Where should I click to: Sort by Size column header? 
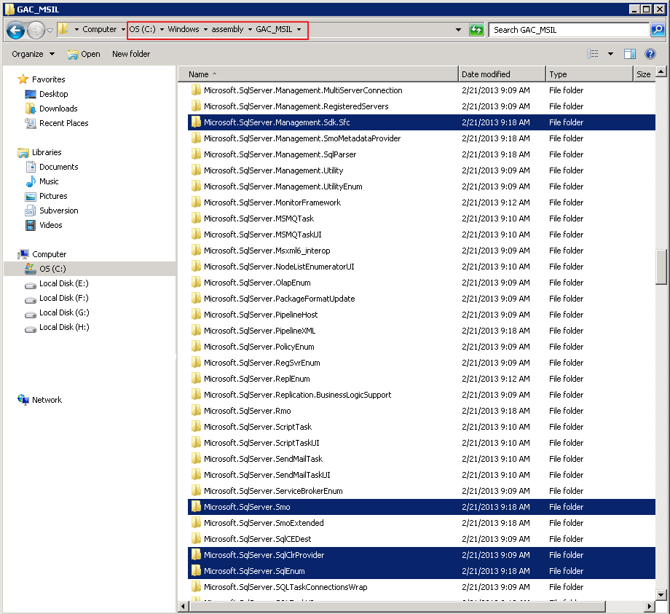click(644, 74)
